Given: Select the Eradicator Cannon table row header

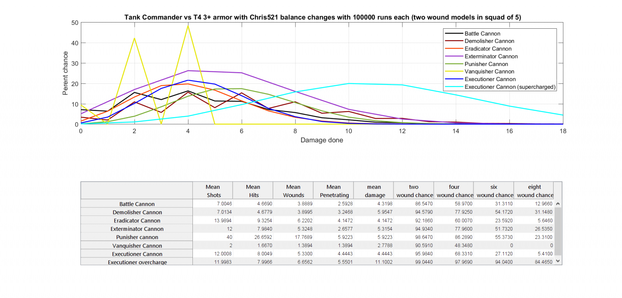Looking at the screenshot, I should [137, 221].
